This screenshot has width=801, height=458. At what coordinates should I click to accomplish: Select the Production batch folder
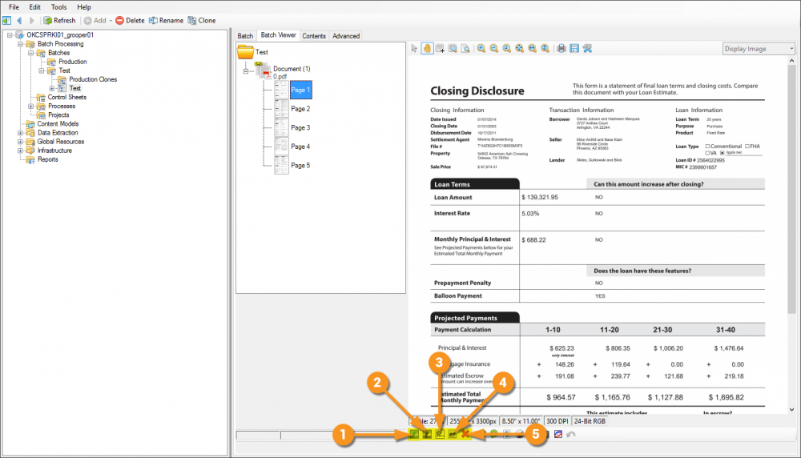pyautogui.click(x=73, y=62)
